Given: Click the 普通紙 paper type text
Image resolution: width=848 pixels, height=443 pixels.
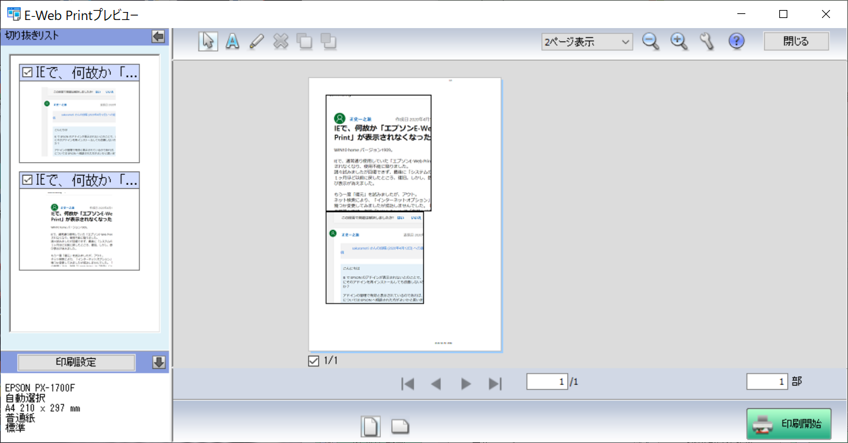Looking at the screenshot, I should [x=19, y=418].
